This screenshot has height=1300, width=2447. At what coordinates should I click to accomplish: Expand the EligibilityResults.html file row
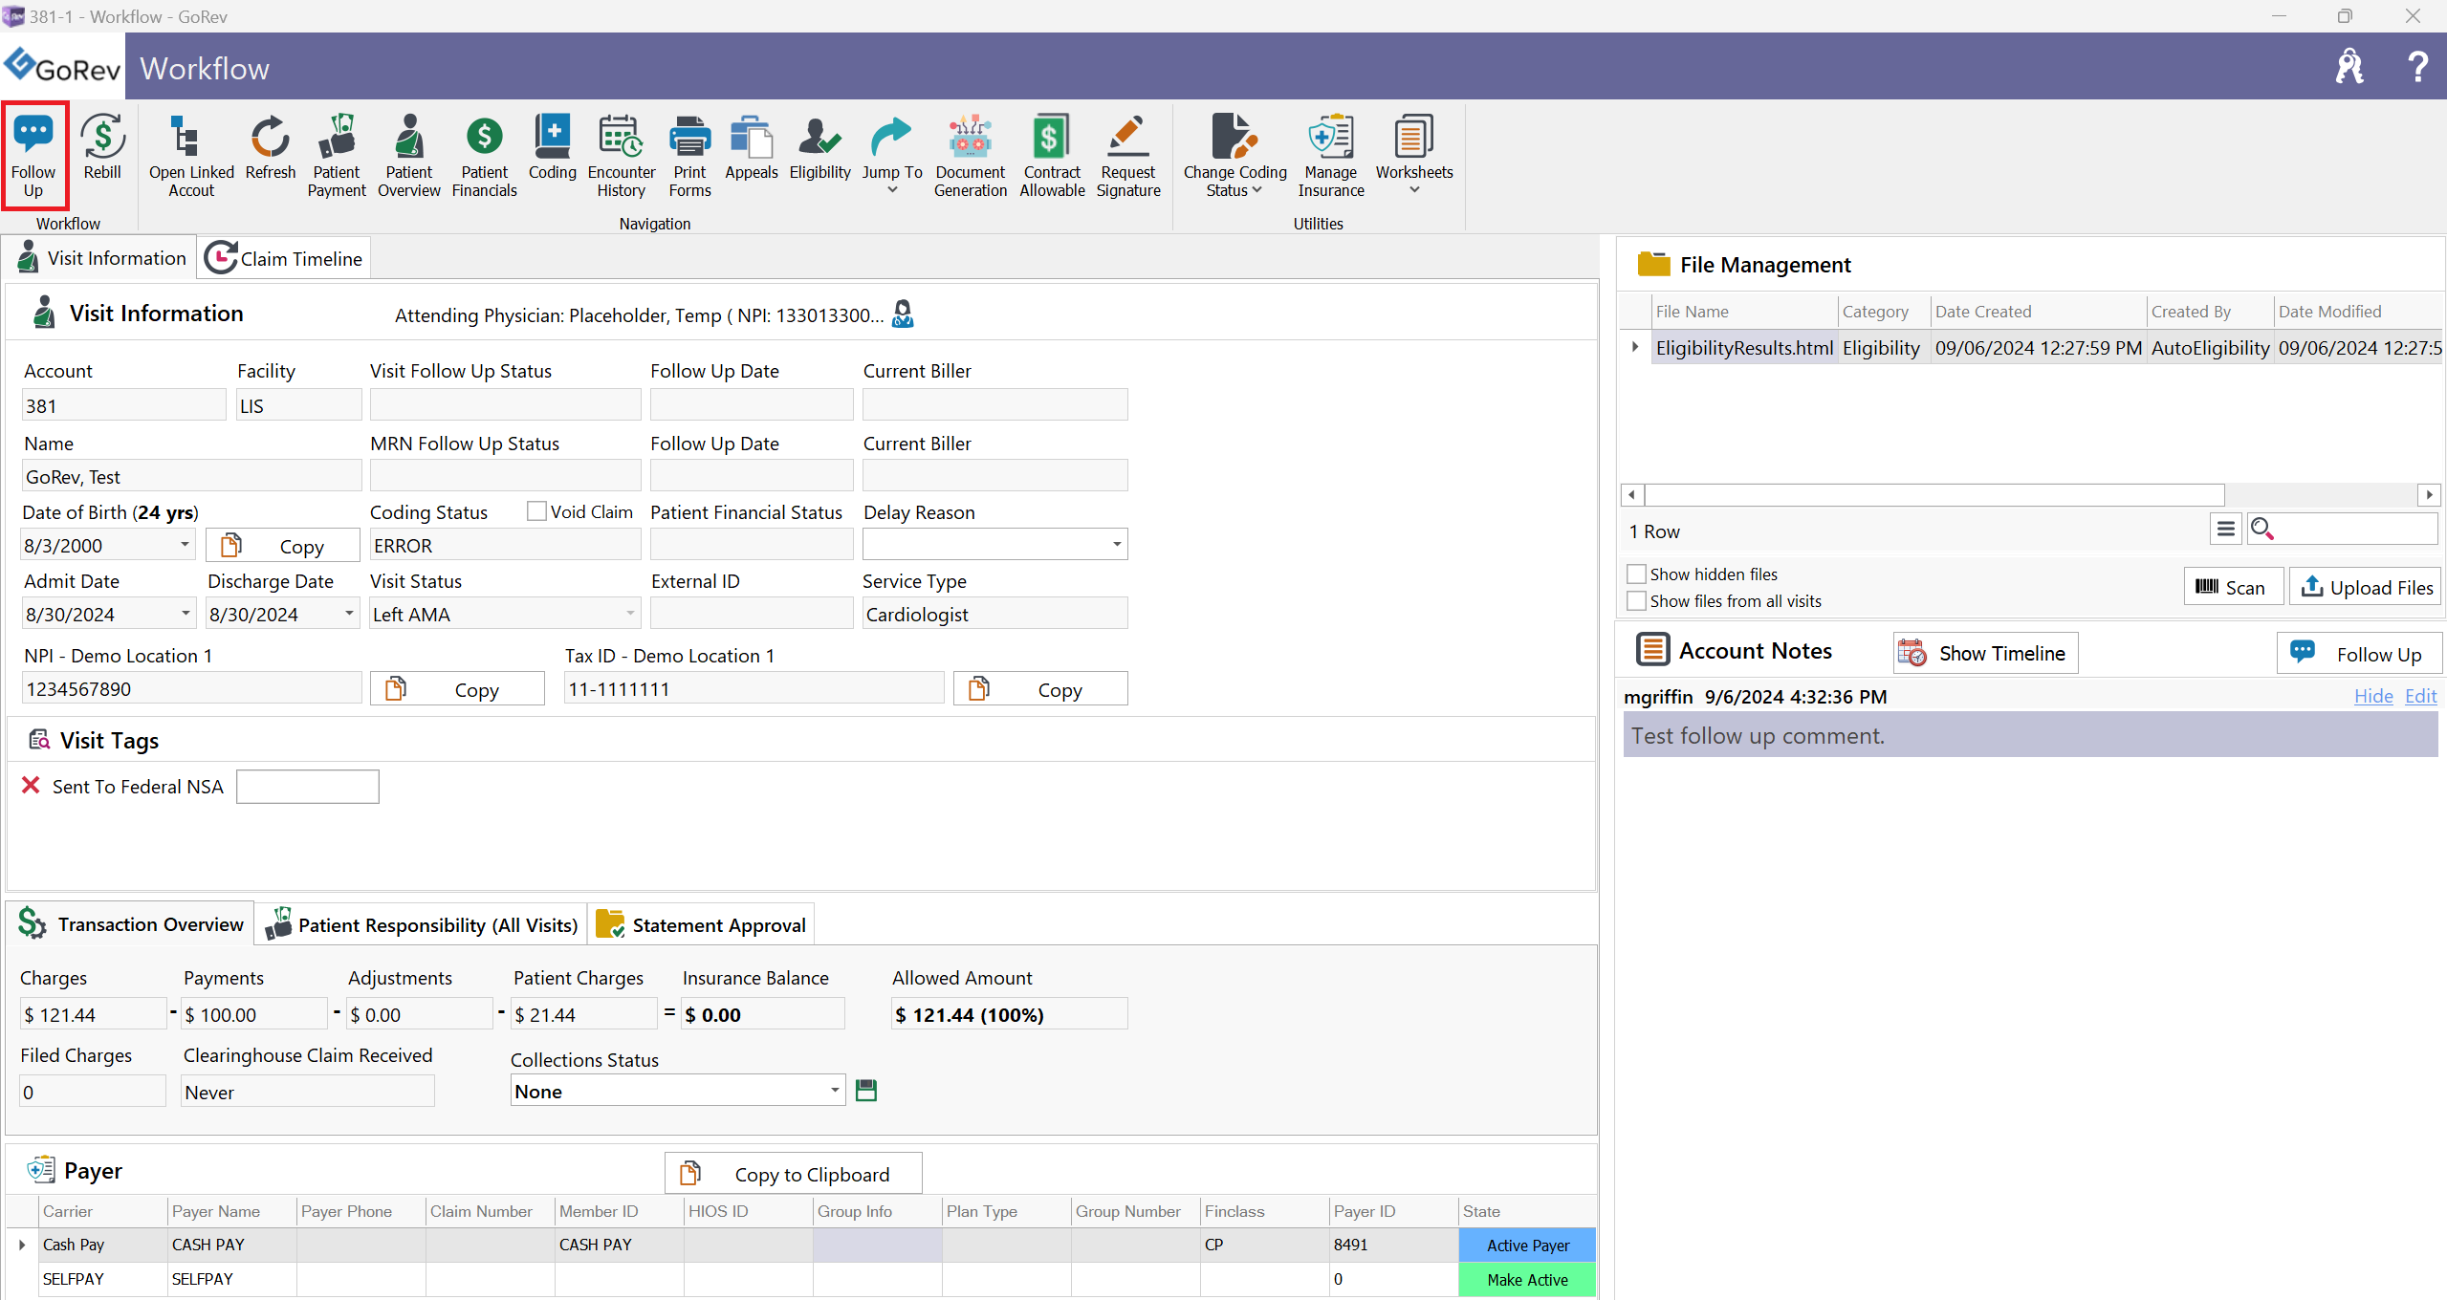coord(1635,347)
